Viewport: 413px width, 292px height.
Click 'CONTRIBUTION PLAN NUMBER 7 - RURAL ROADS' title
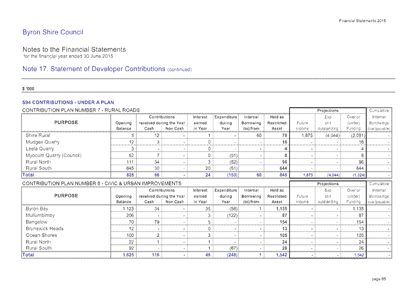coord(80,110)
